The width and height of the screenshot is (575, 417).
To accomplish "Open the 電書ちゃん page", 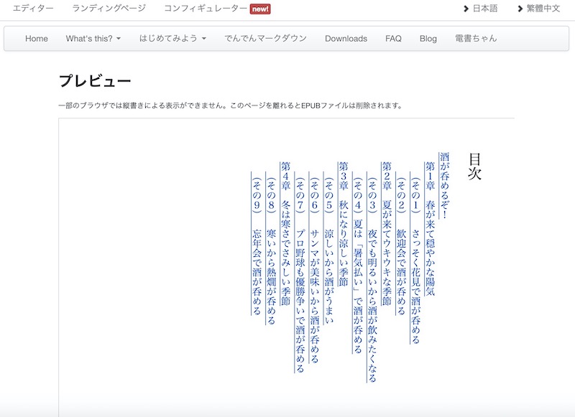I will pyautogui.click(x=476, y=39).
